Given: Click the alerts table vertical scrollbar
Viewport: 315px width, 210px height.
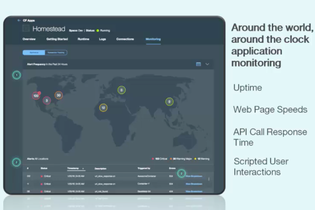Looking at the screenshot, I should pos(209,179).
